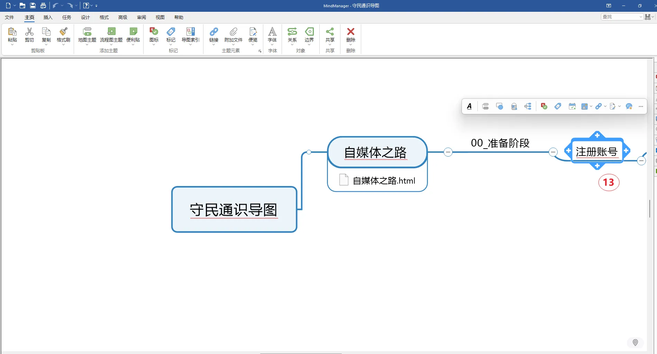Open the File (文件) menu
This screenshot has height=354, width=657.
point(10,17)
